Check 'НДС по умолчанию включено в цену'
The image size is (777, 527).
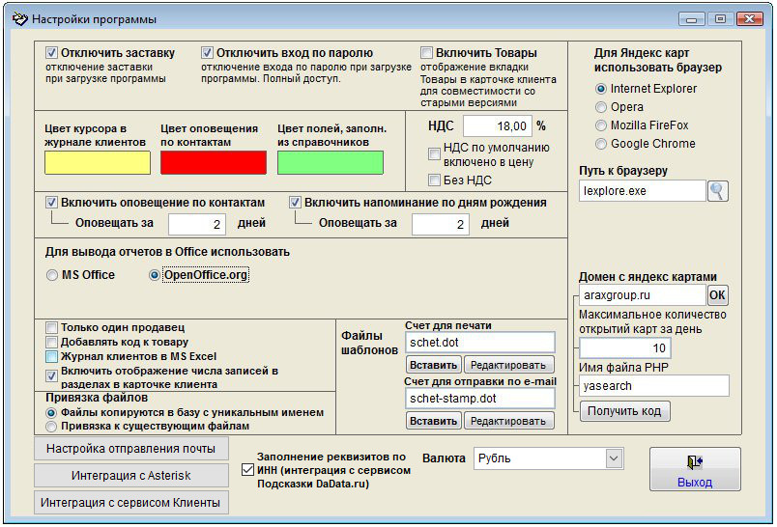click(x=434, y=153)
